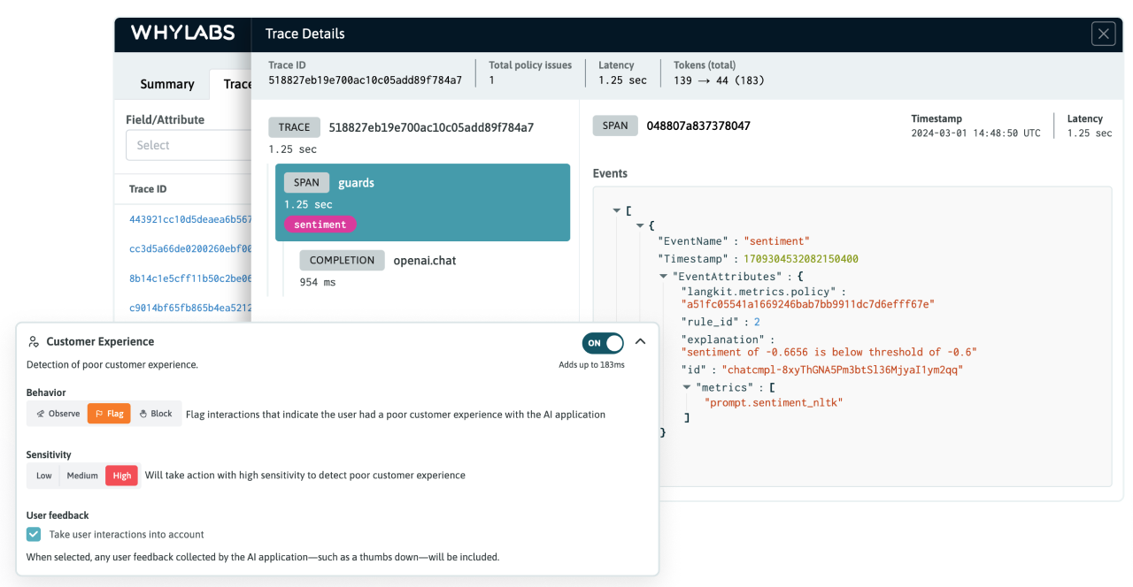
Task: Uncheck Take user interactions into account
Action: [34, 535]
